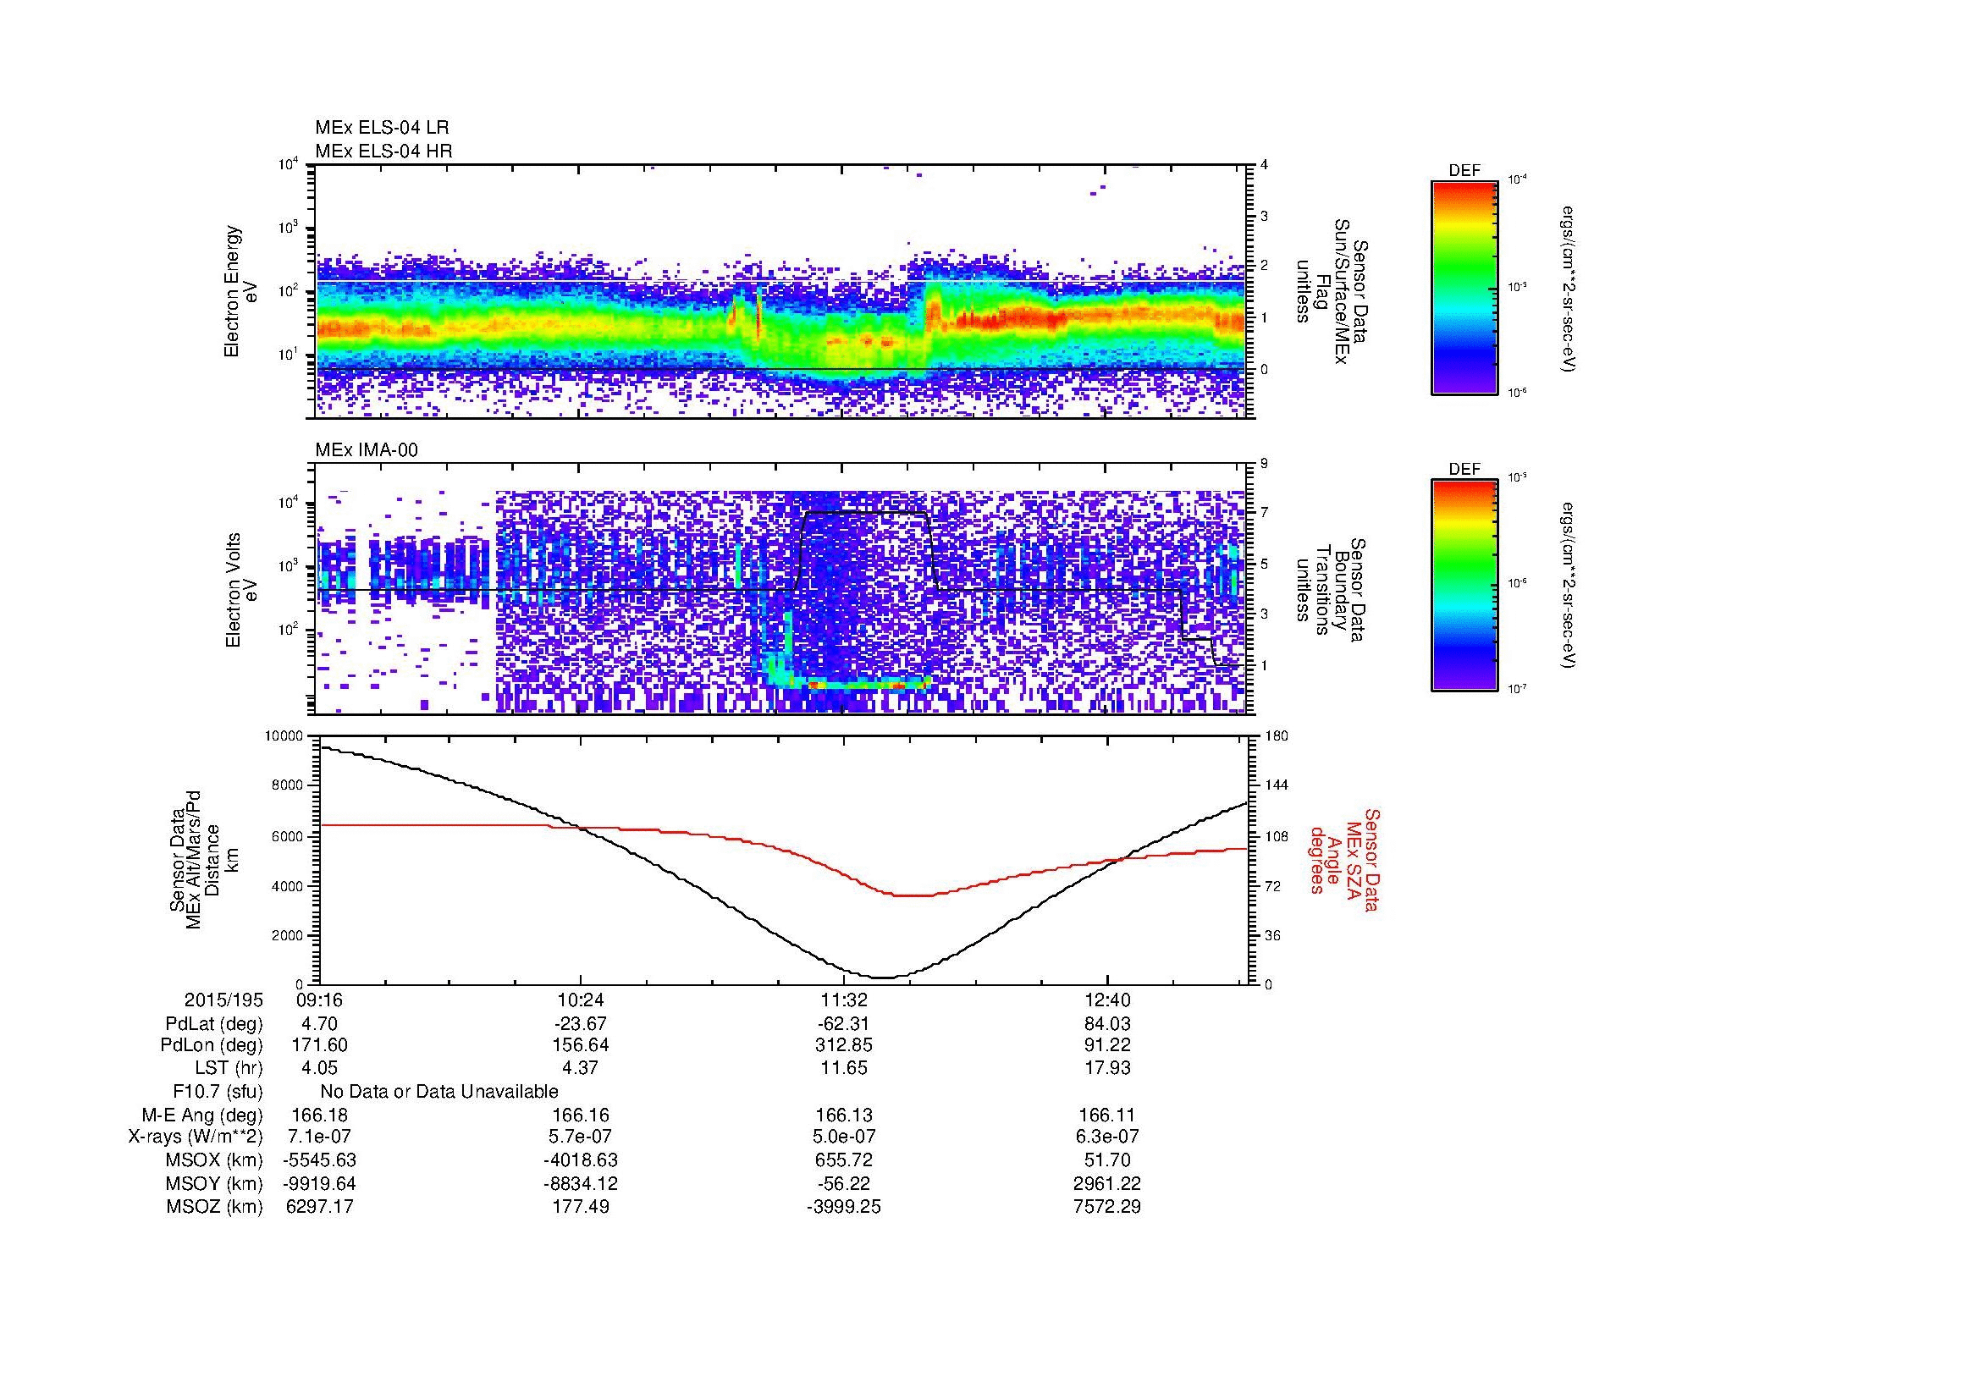Click the 'MEx ELS-04 HR' panel title
This screenshot has width=1980, height=1399.
click(x=383, y=151)
